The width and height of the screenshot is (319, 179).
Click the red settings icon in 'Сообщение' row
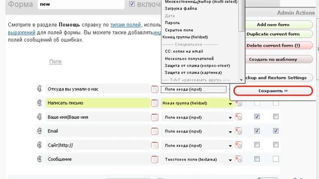click(238, 159)
